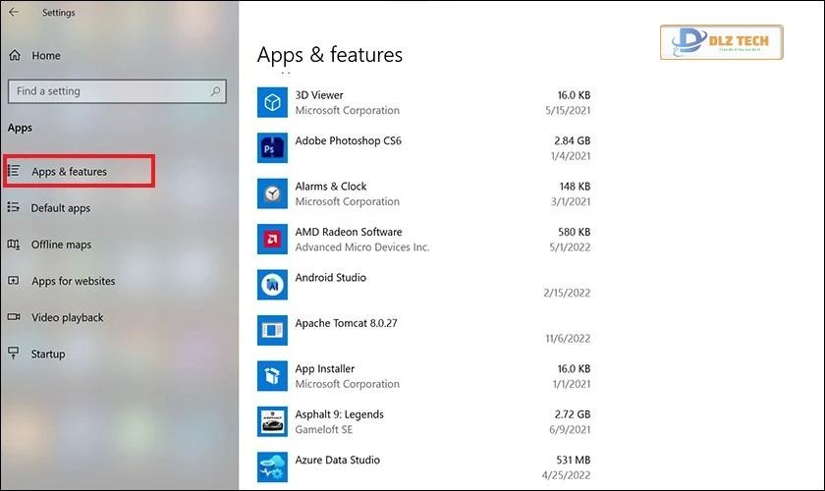The width and height of the screenshot is (825, 491).
Task: Open the Startup apps section
Action: click(x=48, y=354)
